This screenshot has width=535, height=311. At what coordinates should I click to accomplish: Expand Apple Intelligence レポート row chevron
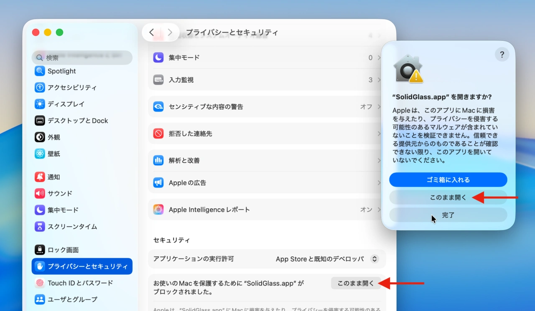pyautogui.click(x=379, y=210)
